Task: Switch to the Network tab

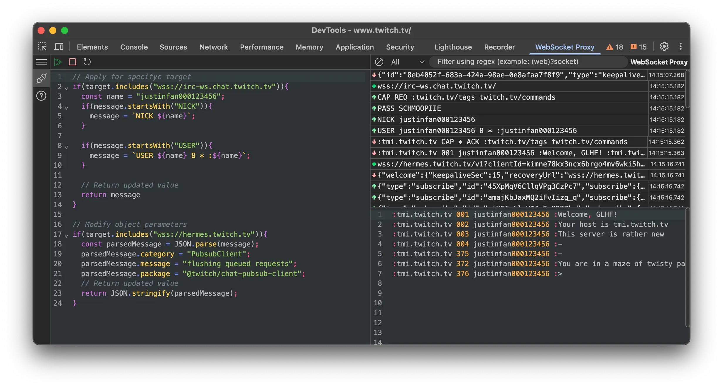Action: [x=214, y=47]
